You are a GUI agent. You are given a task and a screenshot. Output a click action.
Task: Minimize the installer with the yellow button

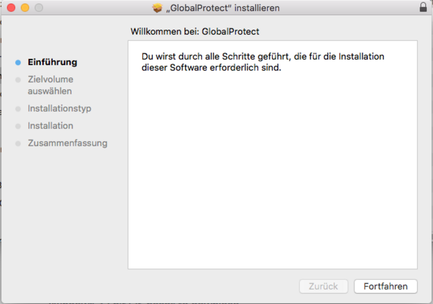tap(25, 8)
